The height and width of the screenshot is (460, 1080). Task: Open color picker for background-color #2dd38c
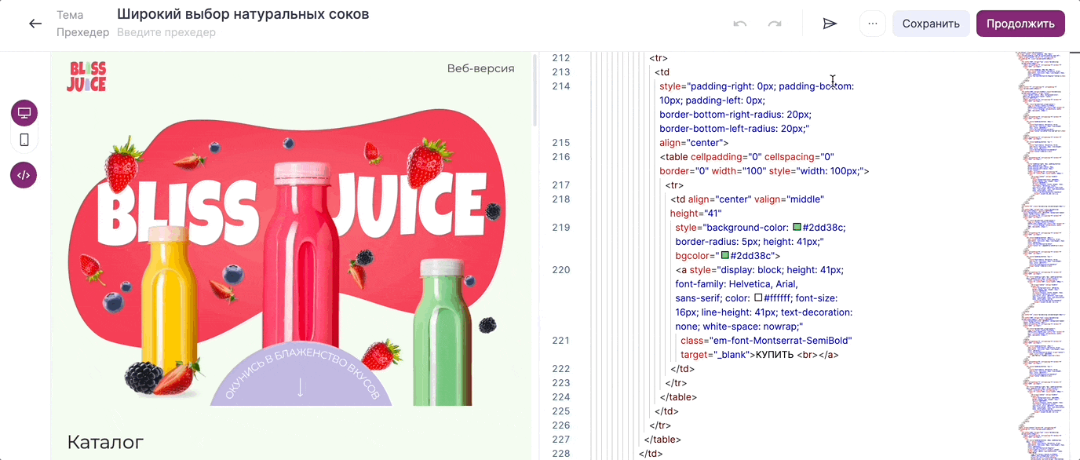tap(797, 228)
